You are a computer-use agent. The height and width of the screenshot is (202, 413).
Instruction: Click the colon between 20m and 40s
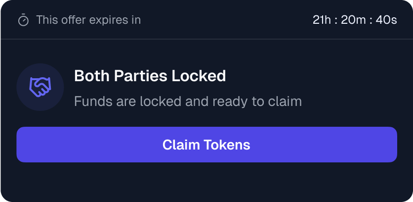coord(371,20)
